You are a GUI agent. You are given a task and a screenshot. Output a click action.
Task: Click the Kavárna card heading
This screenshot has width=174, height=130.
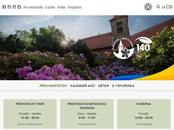click(x=144, y=104)
